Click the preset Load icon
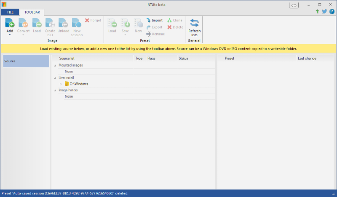 (x=112, y=23)
